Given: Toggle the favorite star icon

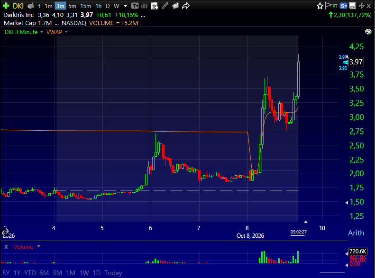Looking at the screenshot, I should tap(320, 6).
